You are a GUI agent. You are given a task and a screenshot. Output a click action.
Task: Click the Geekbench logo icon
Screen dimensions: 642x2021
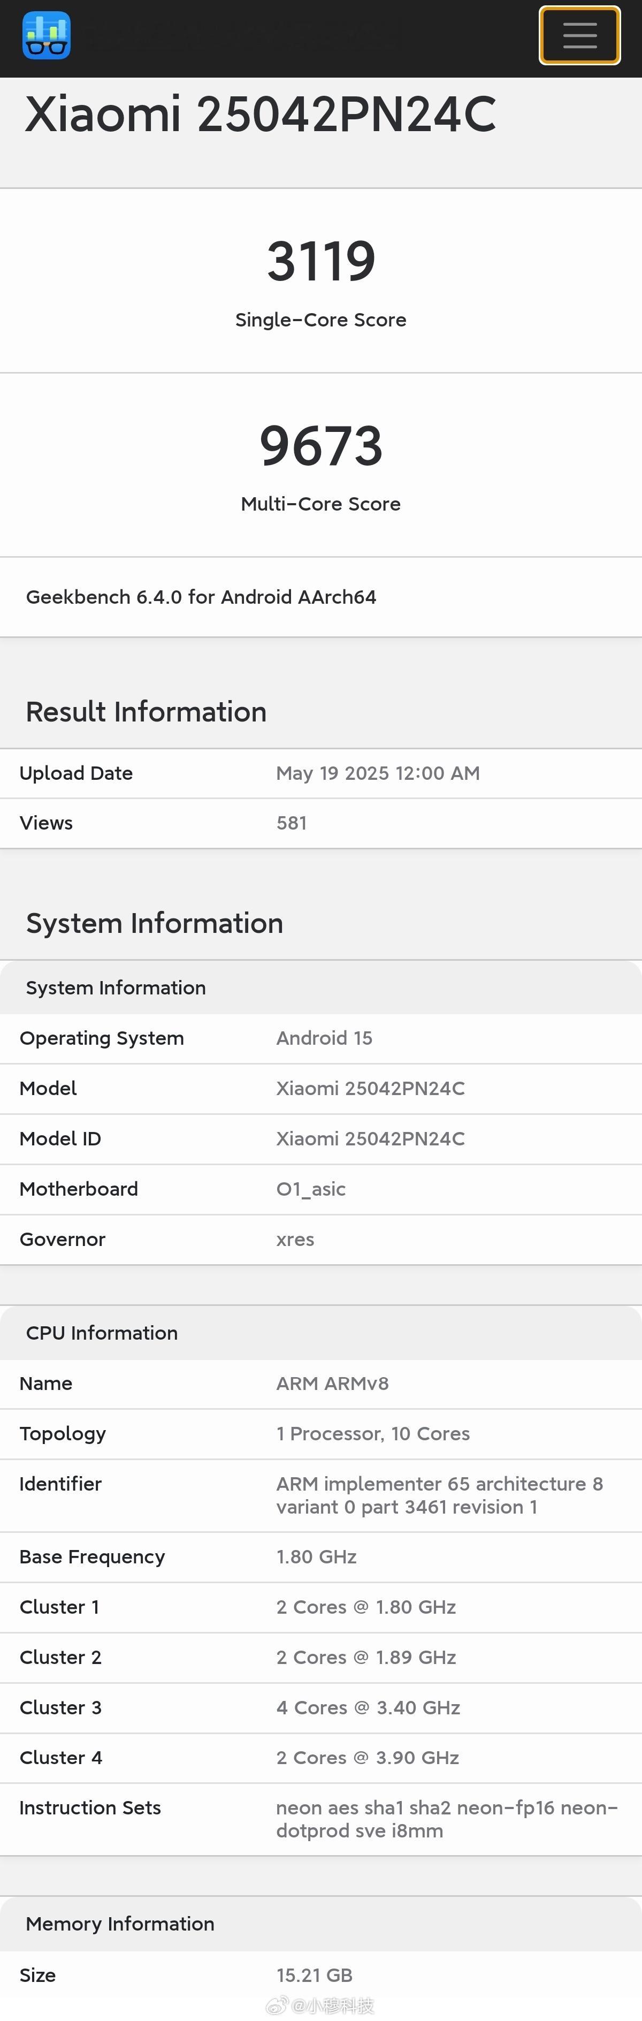coord(46,35)
